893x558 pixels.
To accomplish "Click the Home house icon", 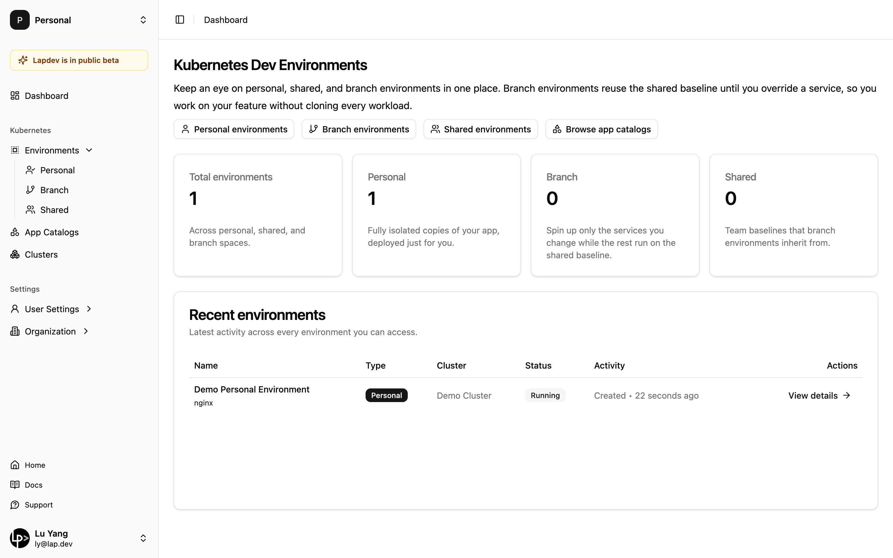I will tap(15, 465).
